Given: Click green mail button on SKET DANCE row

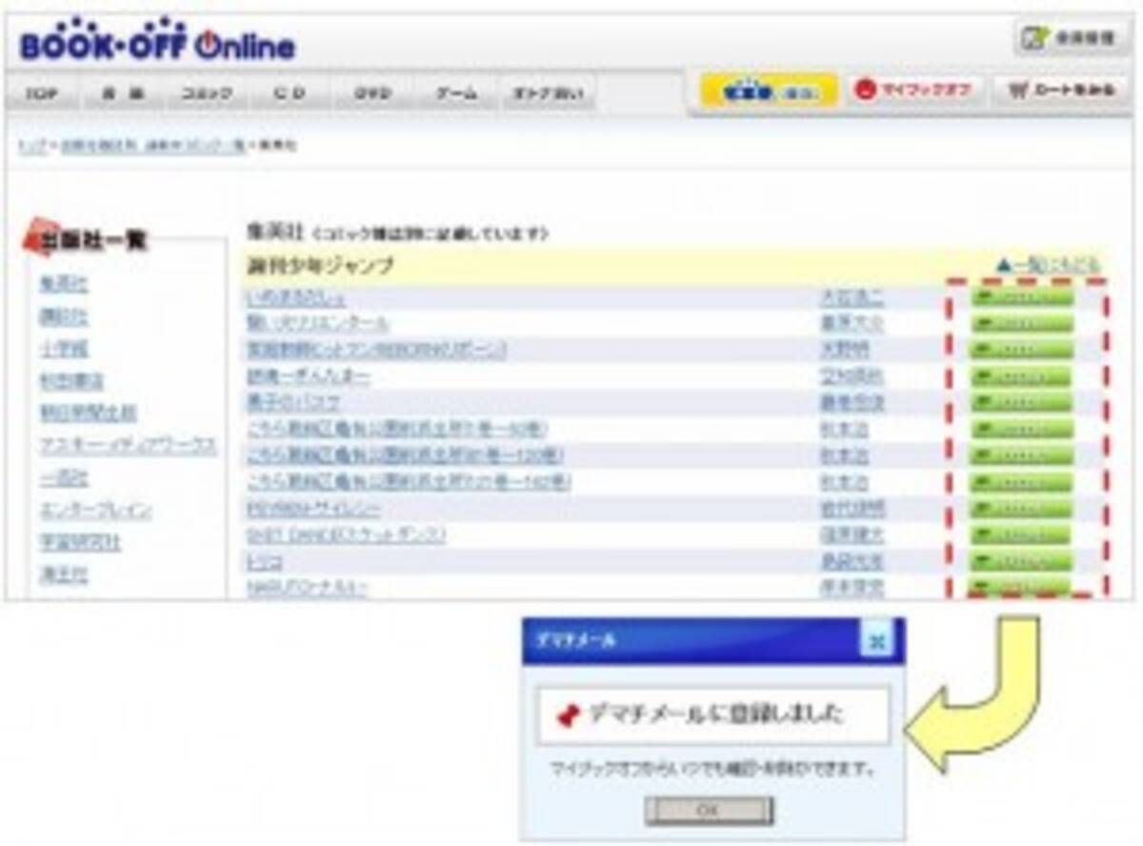Looking at the screenshot, I should [x=1021, y=535].
